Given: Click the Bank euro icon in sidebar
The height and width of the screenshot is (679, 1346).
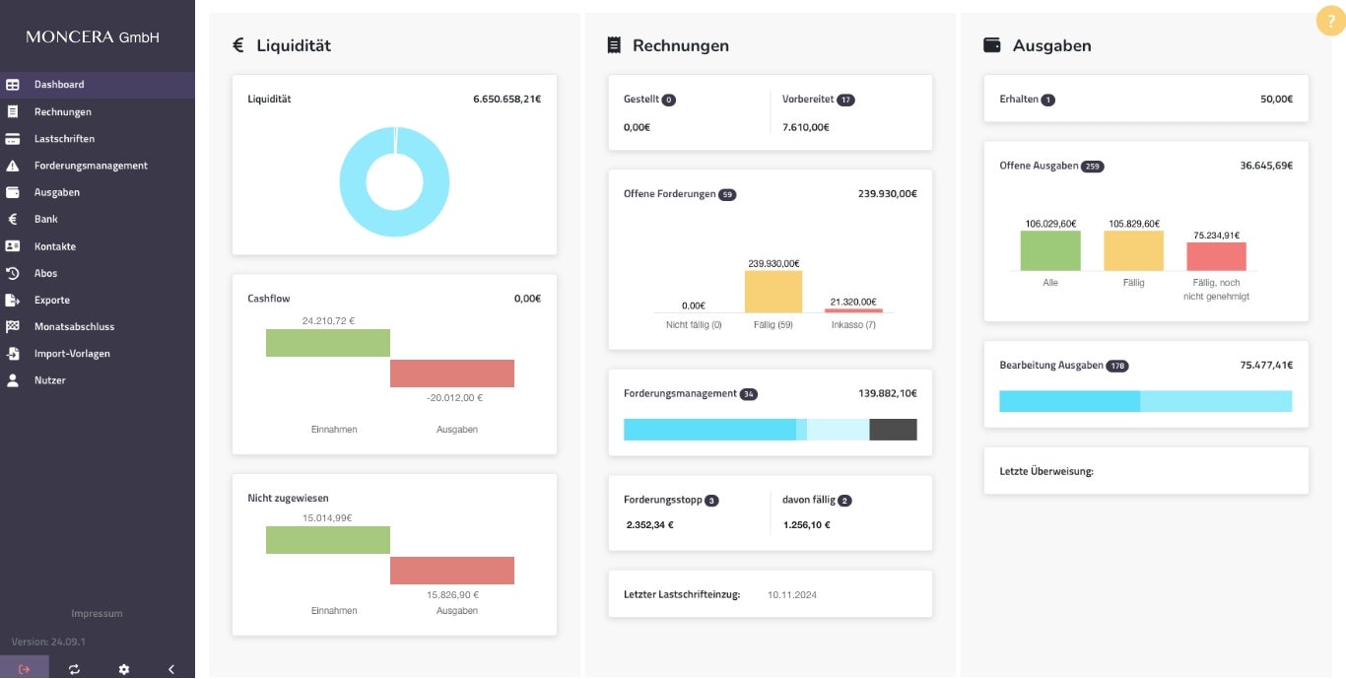Looking at the screenshot, I should point(13,219).
